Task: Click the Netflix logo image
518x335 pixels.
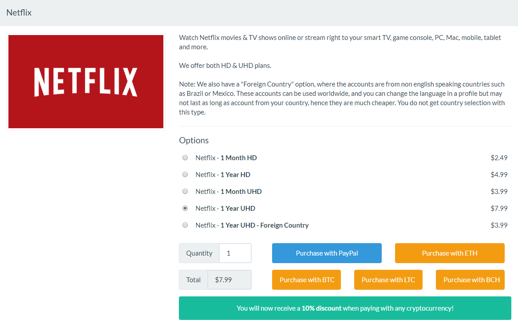Action: click(86, 82)
